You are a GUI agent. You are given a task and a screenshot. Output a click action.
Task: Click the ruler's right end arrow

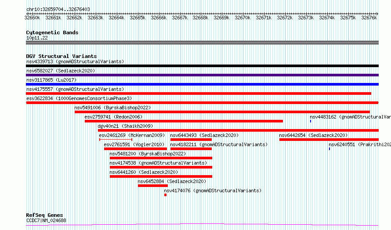(377, 14)
